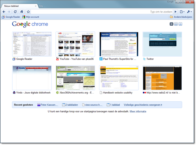Screen dimensions: 196x145
Task: Open Handboek website usability thumbnail
Action: (x=119, y=78)
